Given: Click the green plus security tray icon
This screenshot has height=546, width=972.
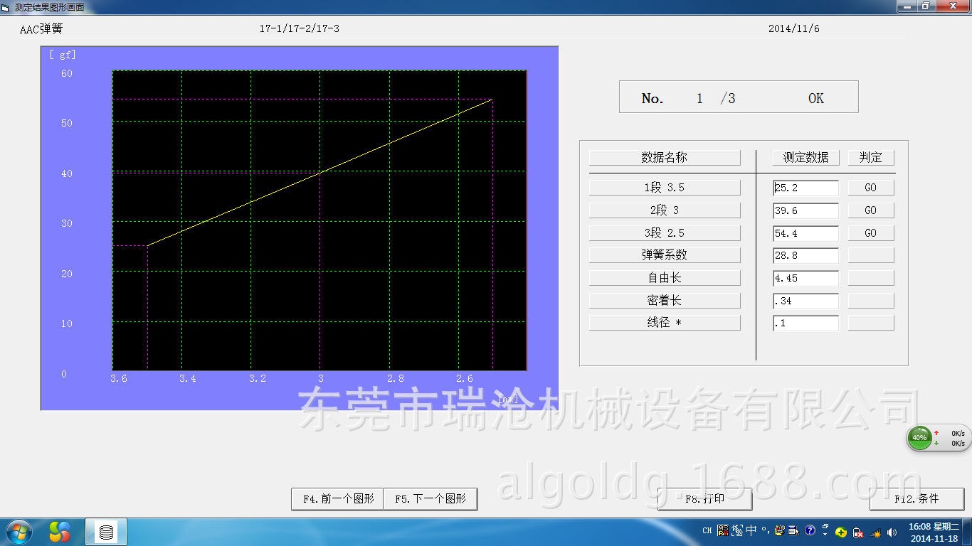Looking at the screenshot, I should click(x=840, y=532).
